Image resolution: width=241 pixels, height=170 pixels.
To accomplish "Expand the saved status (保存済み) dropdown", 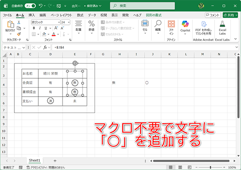I will [x=100, y=6].
